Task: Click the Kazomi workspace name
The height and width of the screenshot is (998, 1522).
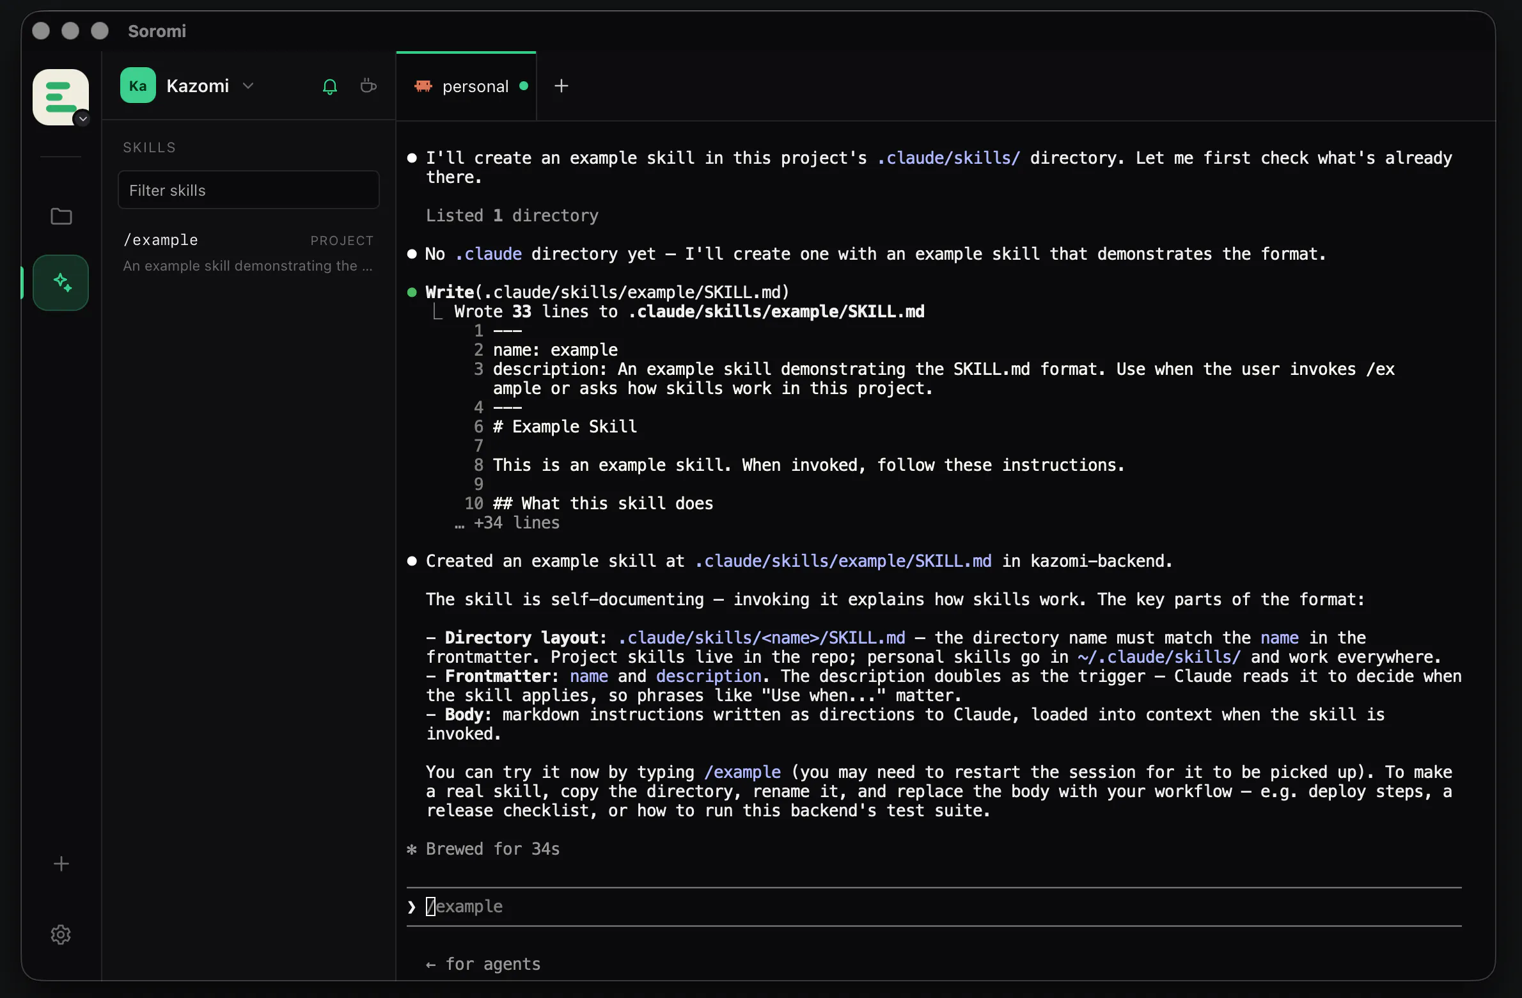Action: point(198,86)
